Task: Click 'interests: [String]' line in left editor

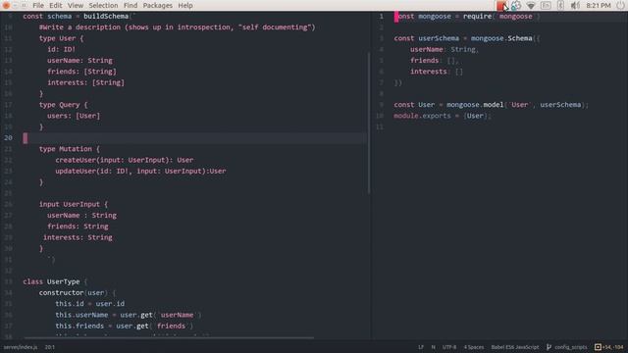Action: click(85, 82)
